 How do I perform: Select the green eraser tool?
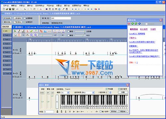(x=32, y=31)
